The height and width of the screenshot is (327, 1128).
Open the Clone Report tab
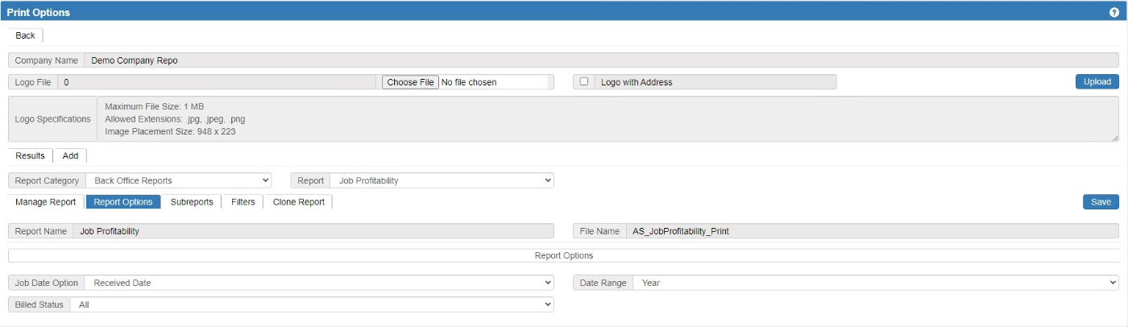[298, 202]
